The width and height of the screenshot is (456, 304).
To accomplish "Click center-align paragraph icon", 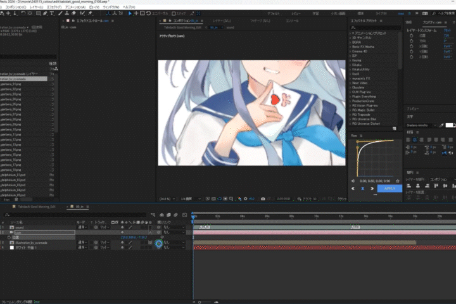I will click(415, 139).
